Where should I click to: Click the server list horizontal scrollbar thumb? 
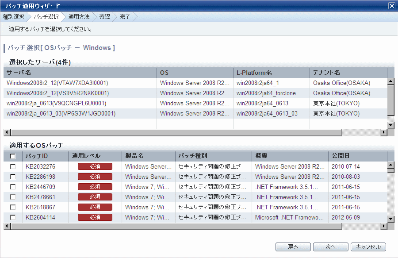point(176,132)
